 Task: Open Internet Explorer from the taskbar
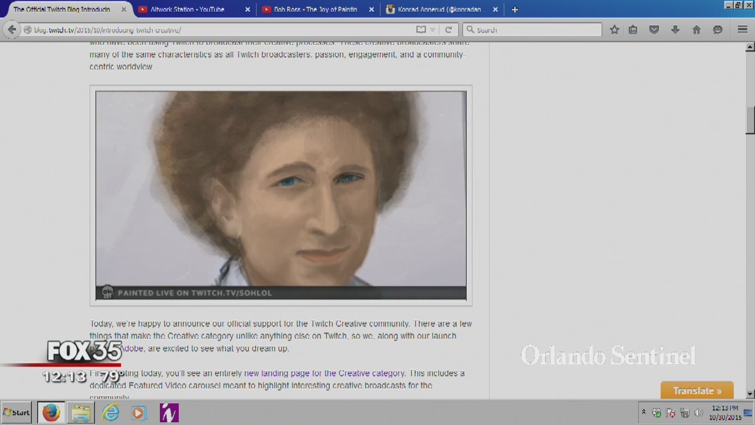pos(110,413)
